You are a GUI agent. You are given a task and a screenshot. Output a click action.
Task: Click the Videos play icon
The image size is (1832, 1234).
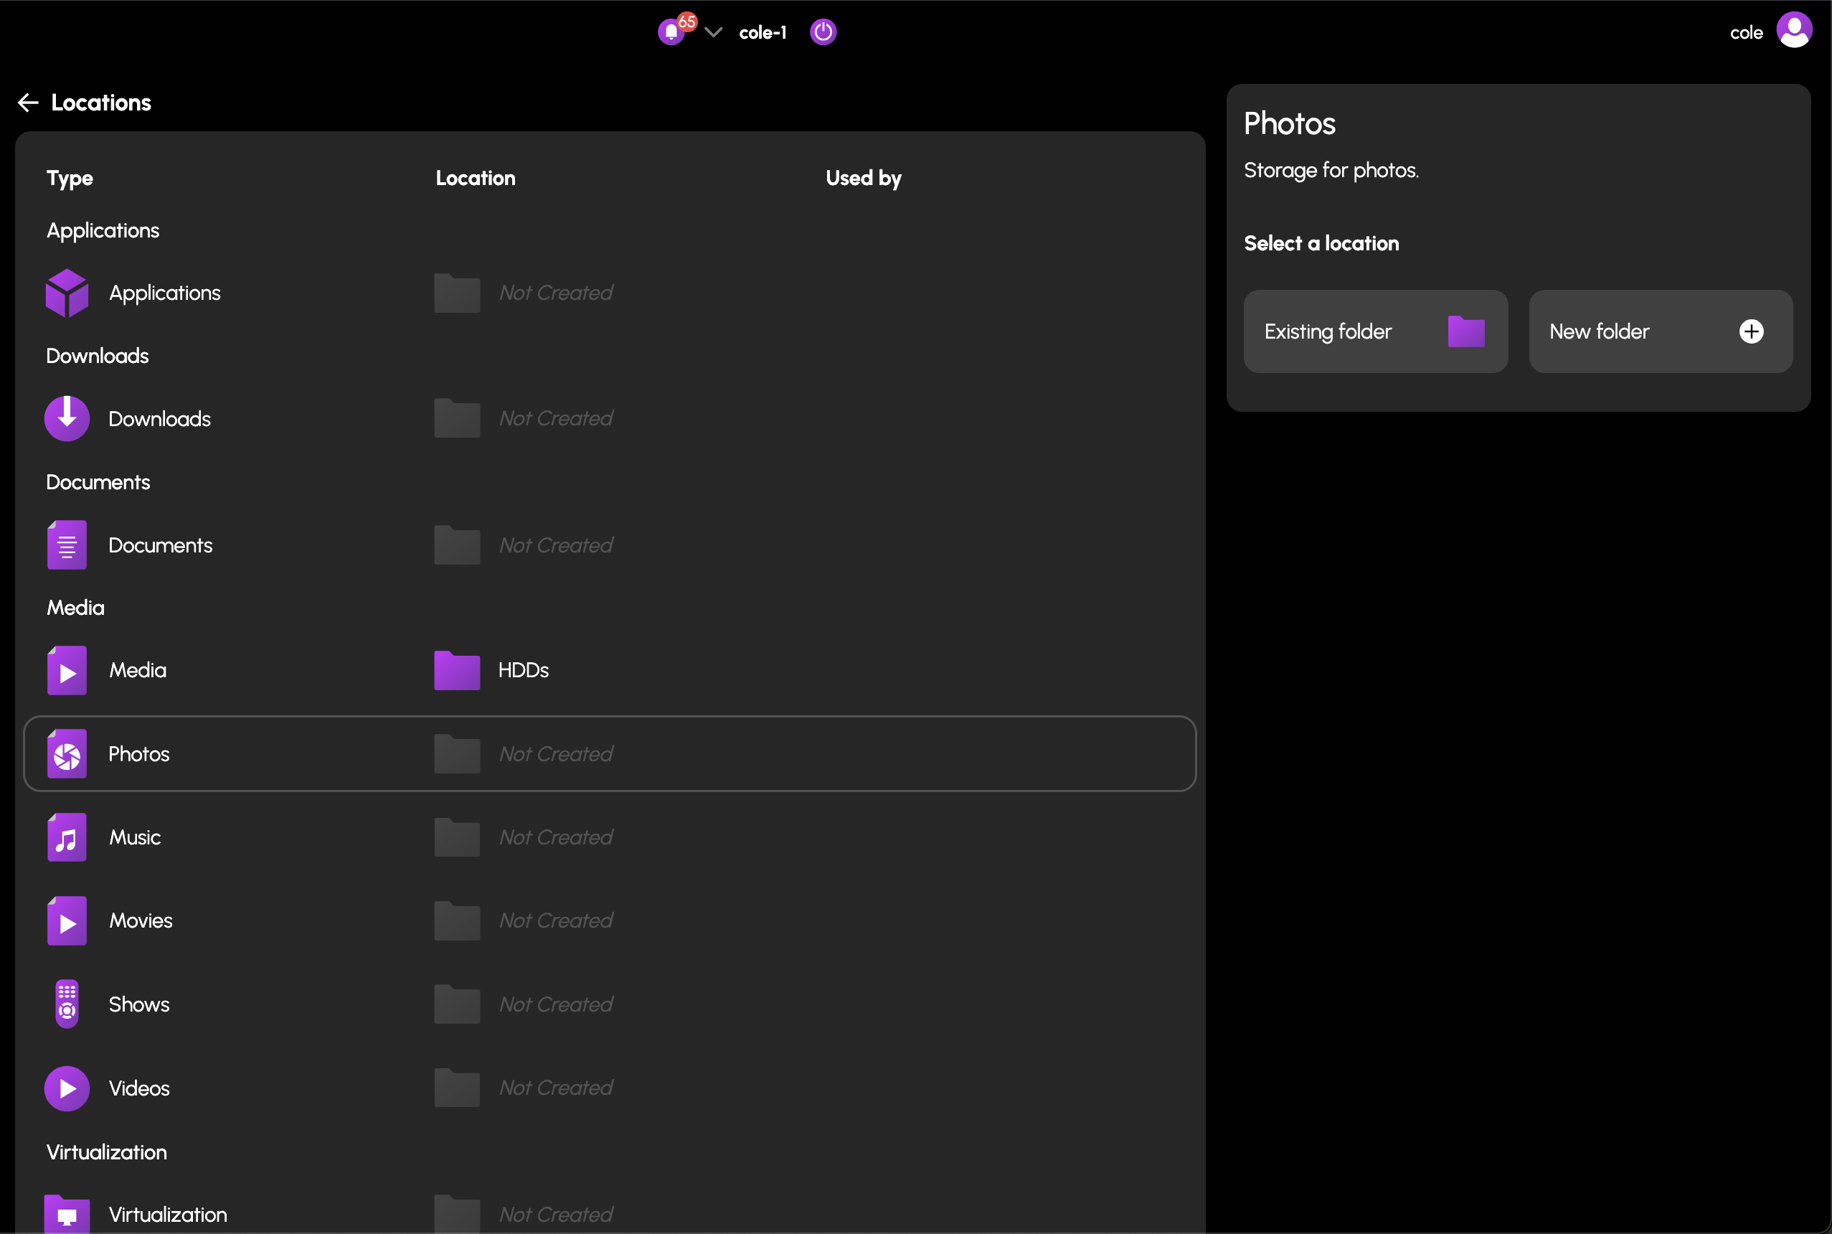pos(66,1088)
